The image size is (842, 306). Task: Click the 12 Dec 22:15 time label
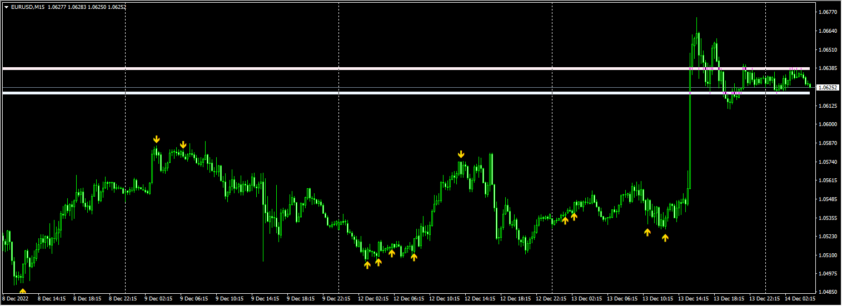(x=551, y=299)
